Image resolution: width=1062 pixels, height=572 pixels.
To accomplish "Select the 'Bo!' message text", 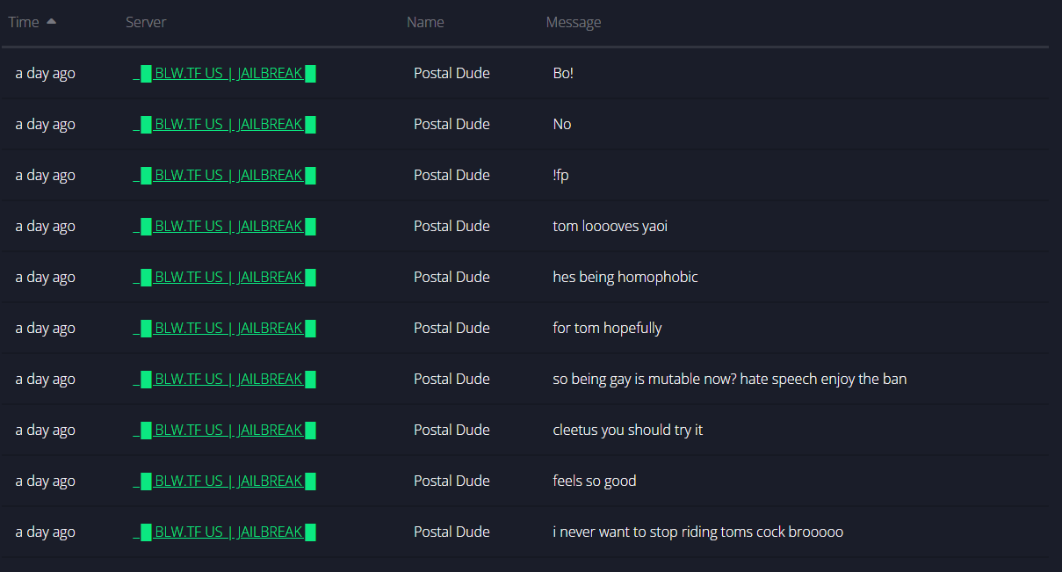I will (x=563, y=74).
